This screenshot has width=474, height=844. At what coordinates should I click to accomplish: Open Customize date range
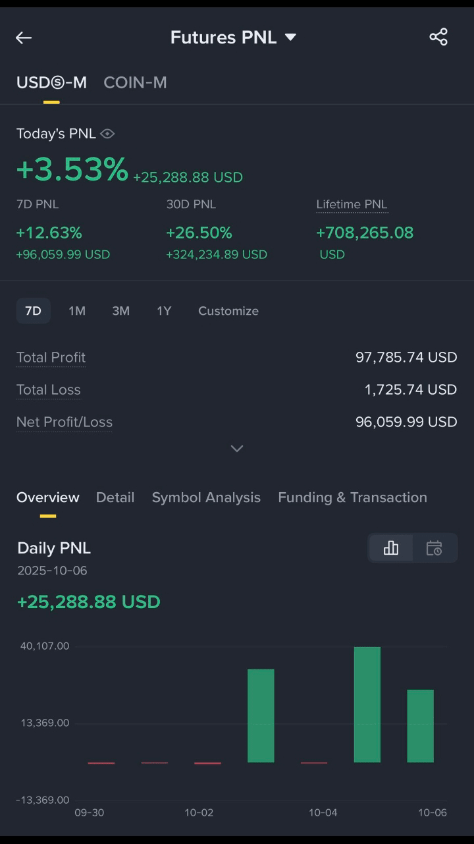(x=228, y=311)
